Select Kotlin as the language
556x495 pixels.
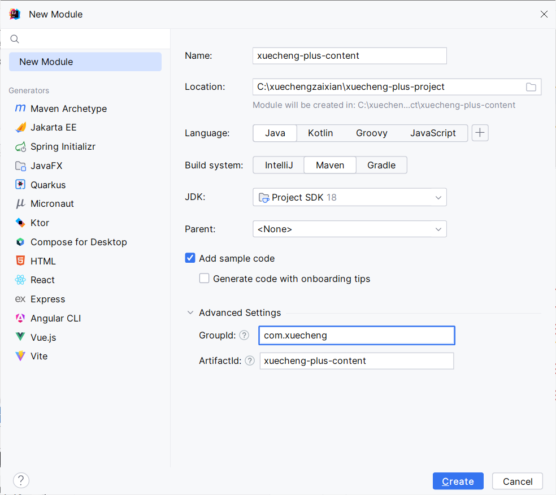320,133
